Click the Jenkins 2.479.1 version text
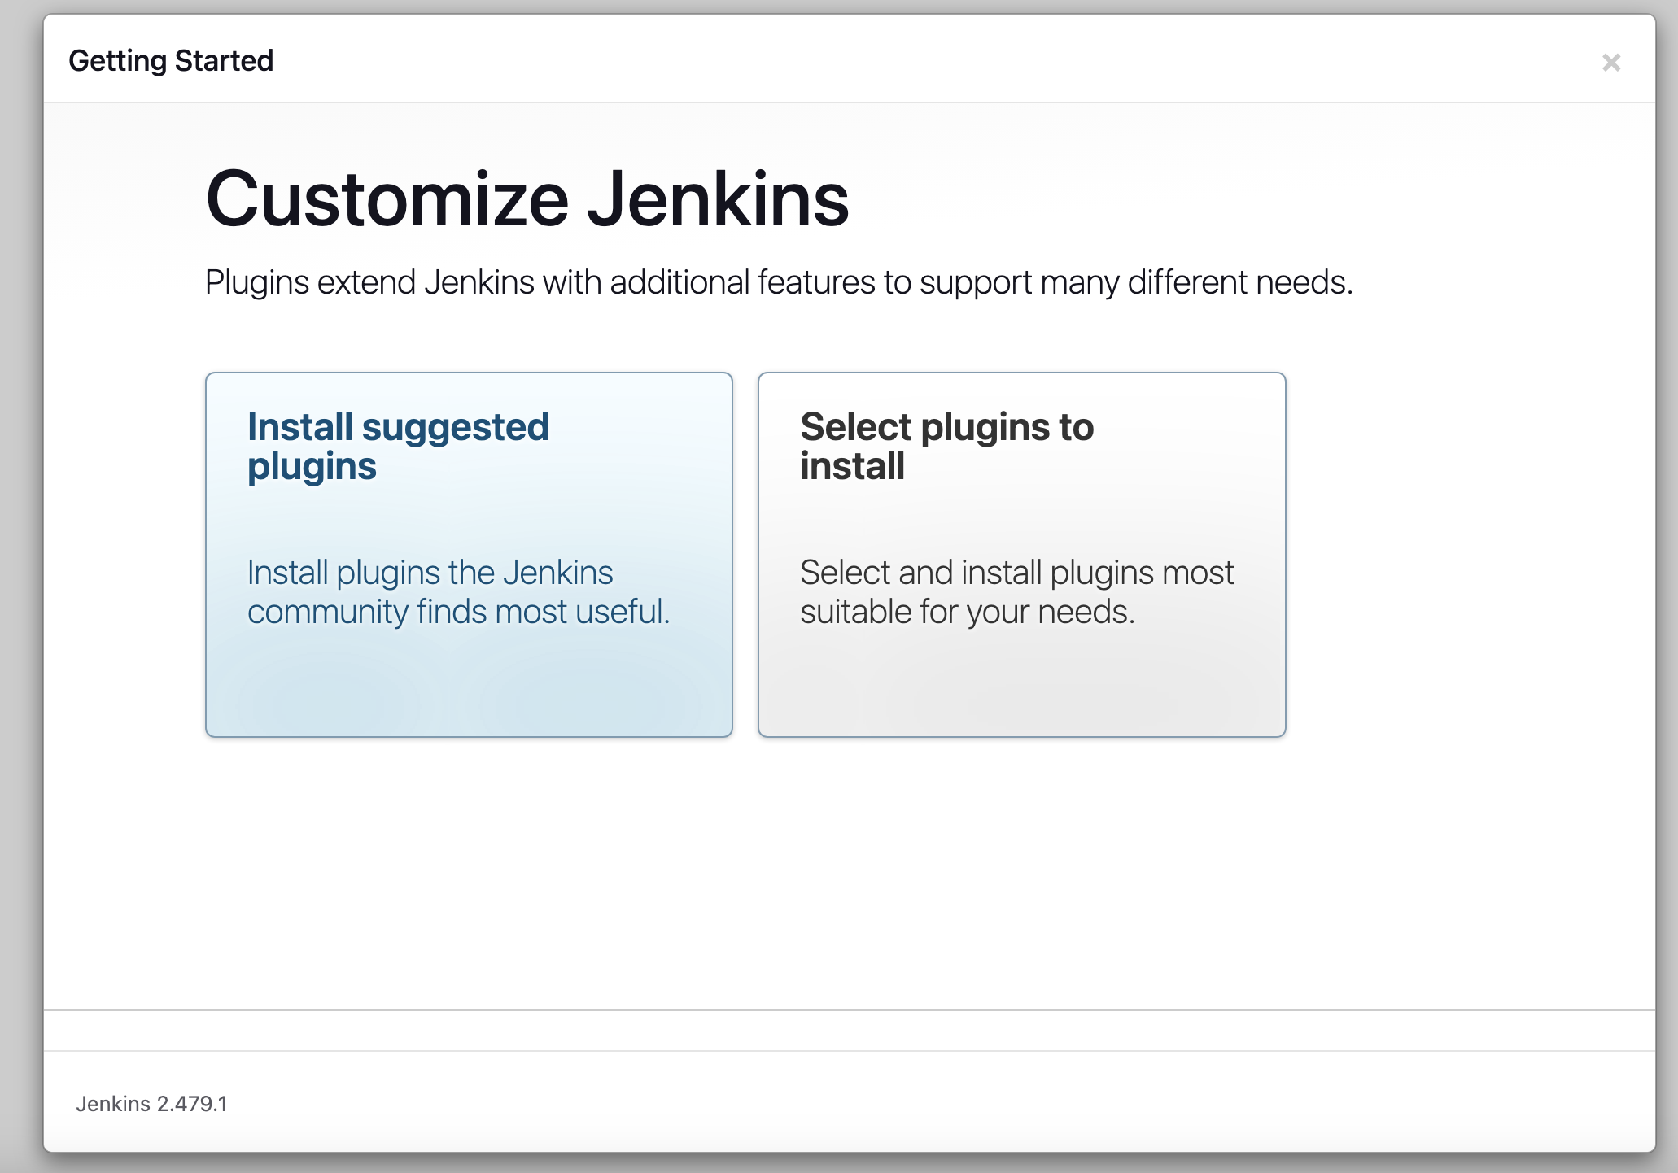Screen dimensions: 1678x1173 151,1104
